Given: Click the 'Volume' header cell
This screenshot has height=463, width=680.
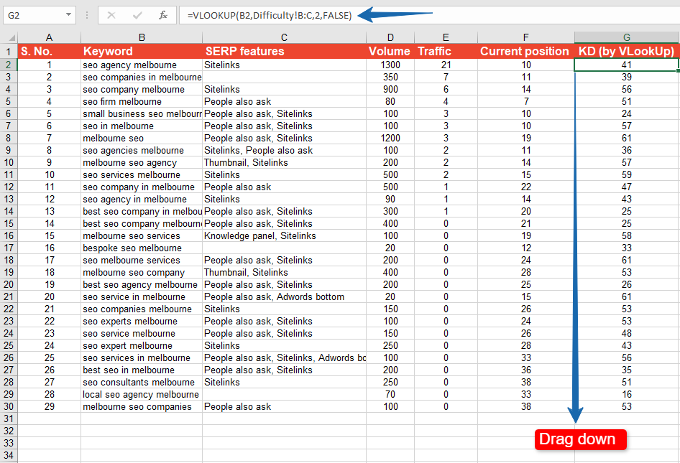Looking at the screenshot, I should (x=390, y=51).
